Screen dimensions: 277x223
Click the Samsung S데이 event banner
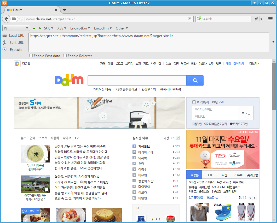tap(99, 113)
